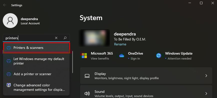Viewport: 217px width, 98px height.
Task: Click the laptop icon in Display row
Action: (87, 76)
